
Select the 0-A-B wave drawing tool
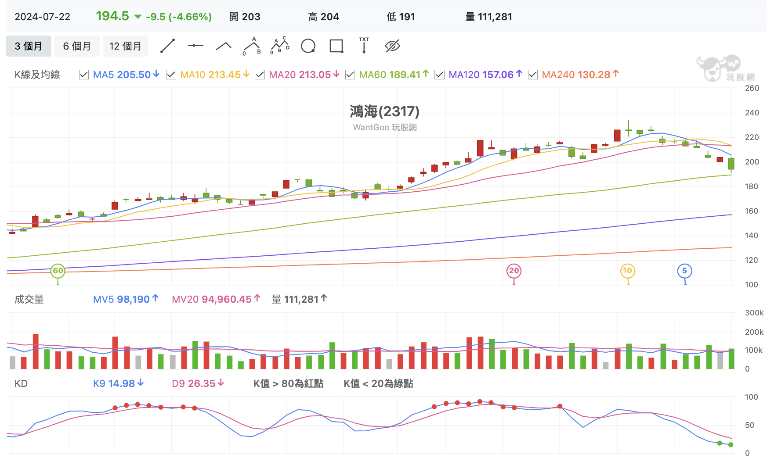click(252, 46)
